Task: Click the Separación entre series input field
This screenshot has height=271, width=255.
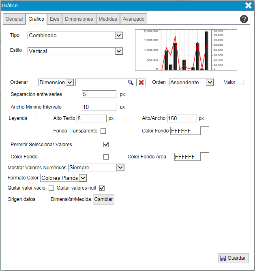Action: coord(99,94)
